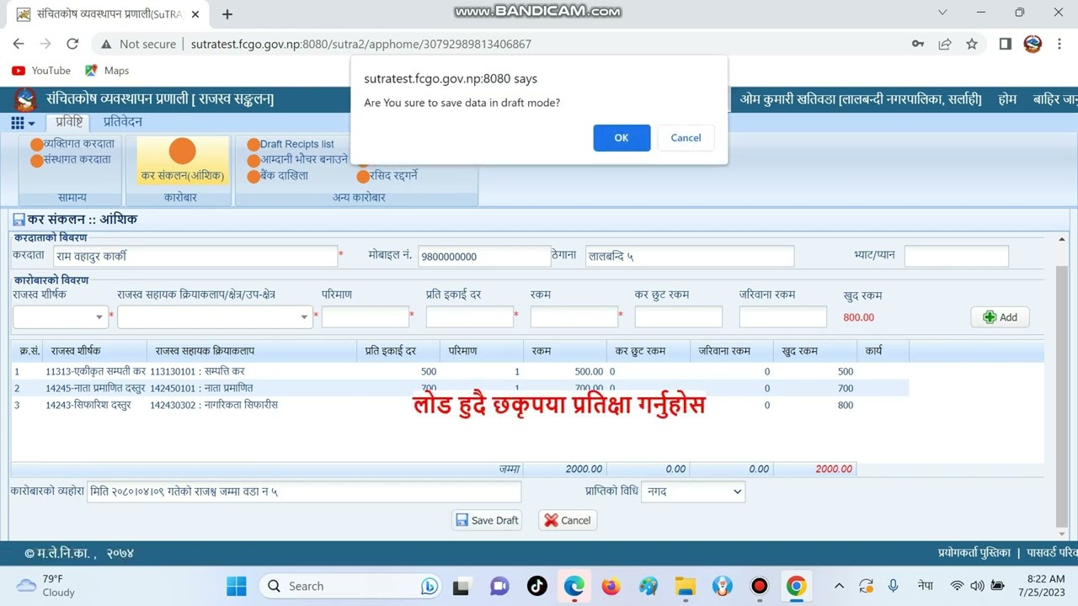Click the भ्याट/प्यान input field

pos(956,256)
